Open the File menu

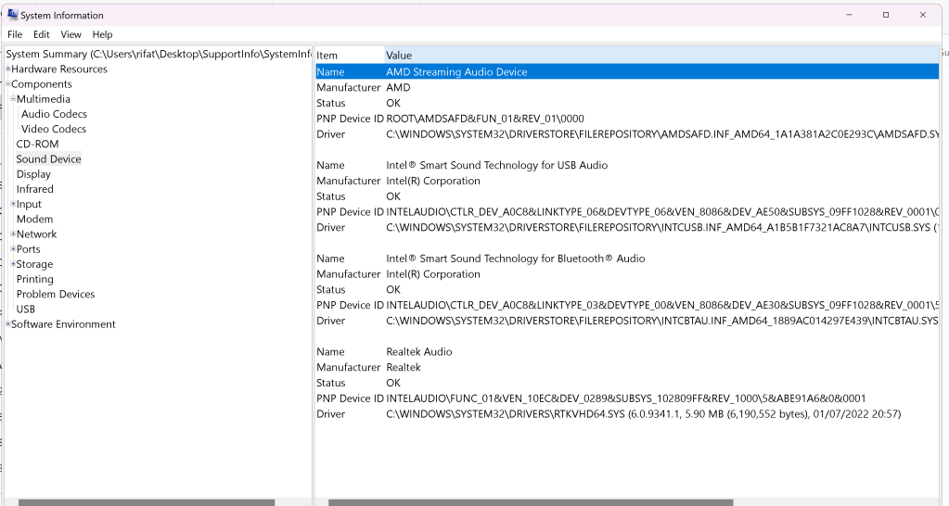pos(15,34)
